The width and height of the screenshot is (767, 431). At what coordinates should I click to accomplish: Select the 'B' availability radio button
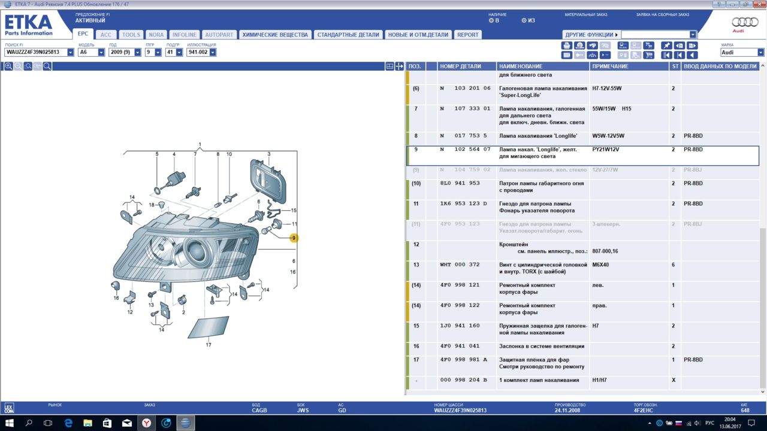click(x=492, y=20)
